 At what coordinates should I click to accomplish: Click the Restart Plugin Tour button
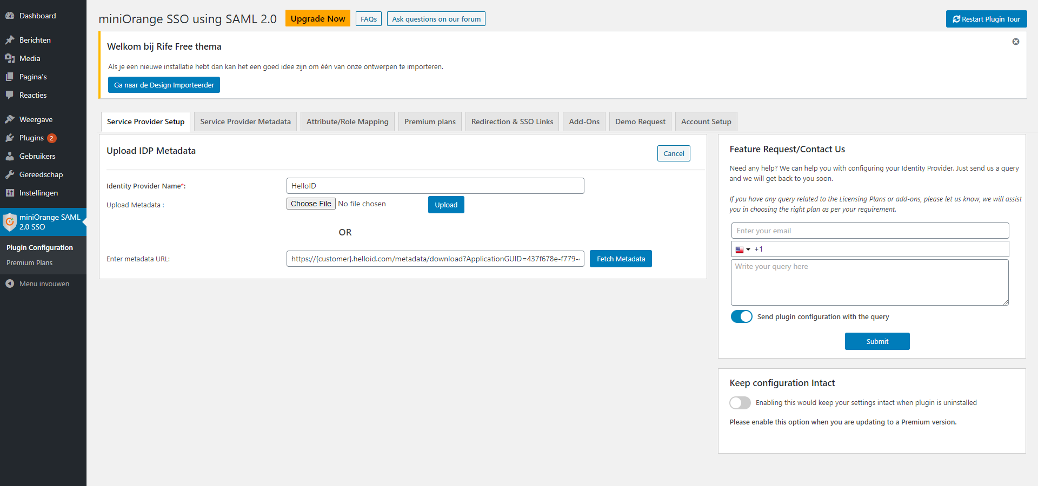(986, 19)
